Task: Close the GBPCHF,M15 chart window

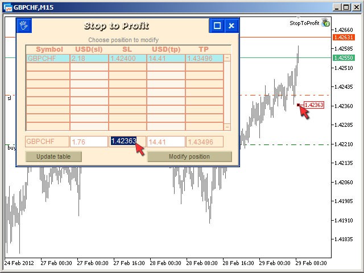Action: tap(357, 7)
